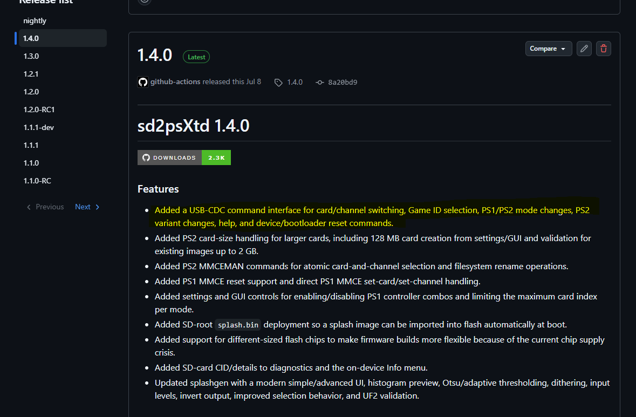Click the splash.bin inline code text
Screen dimensions: 636x417
click(238, 325)
